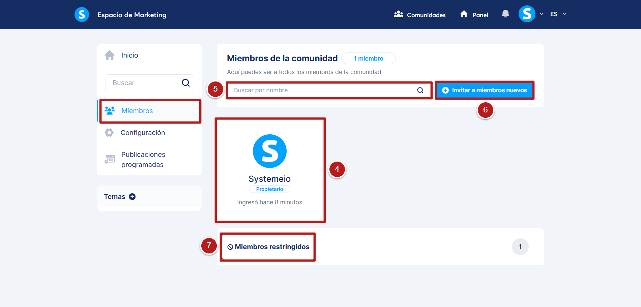Open the notifications bell
This screenshot has height=307, width=641.
point(505,14)
